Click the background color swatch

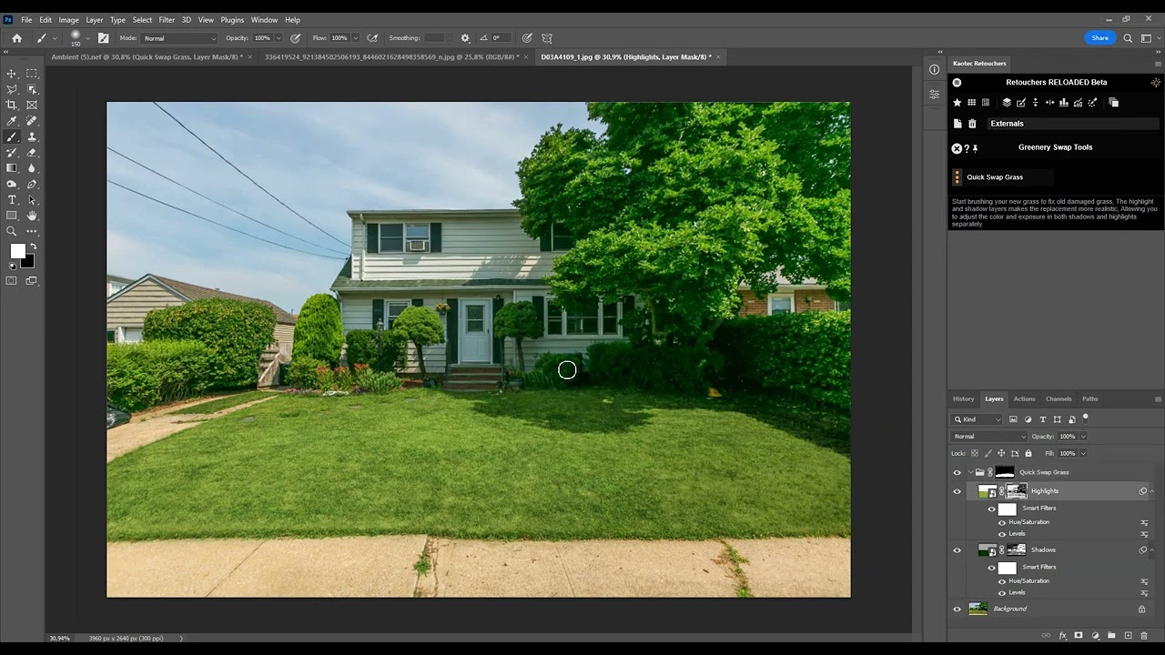point(28,261)
